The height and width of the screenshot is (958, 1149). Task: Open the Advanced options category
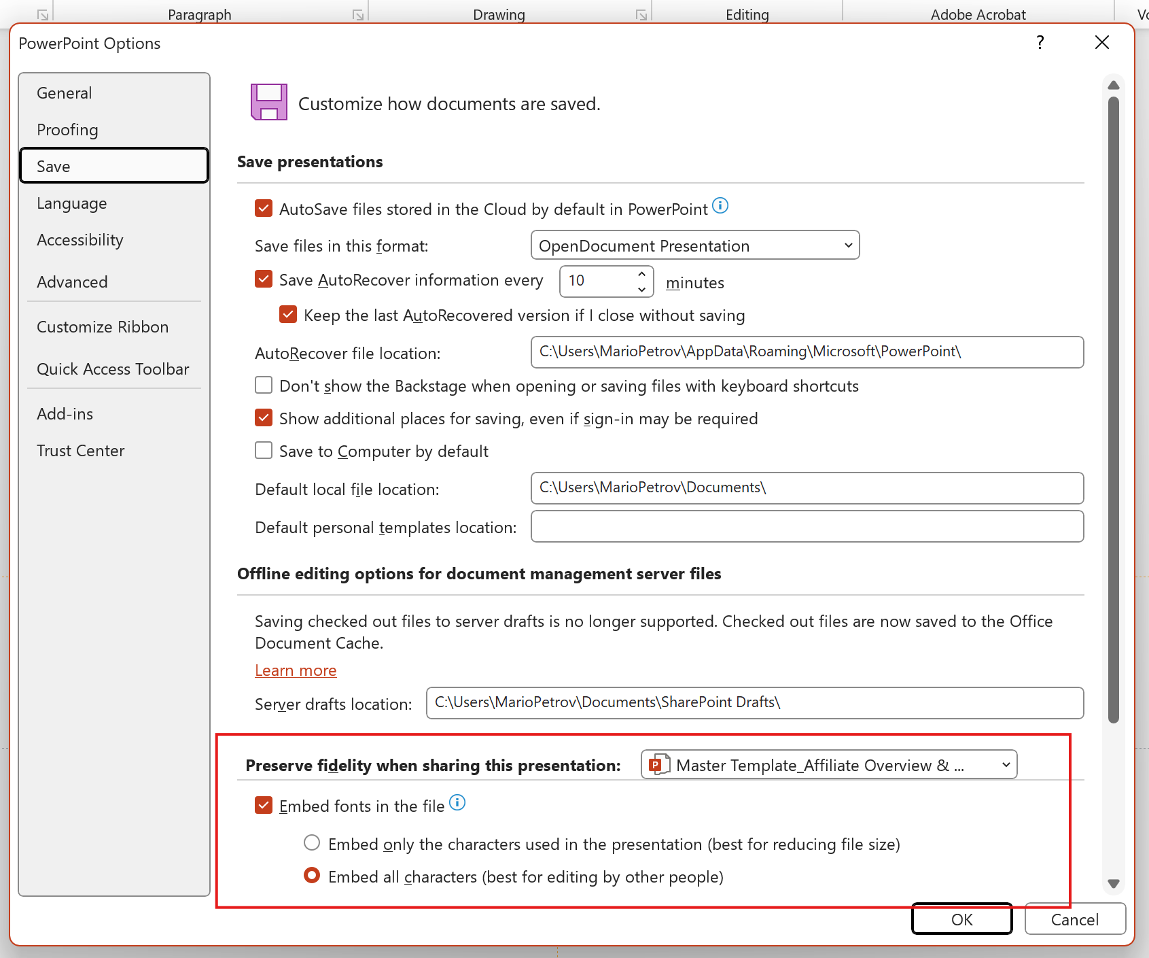click(x=114, y=282)
